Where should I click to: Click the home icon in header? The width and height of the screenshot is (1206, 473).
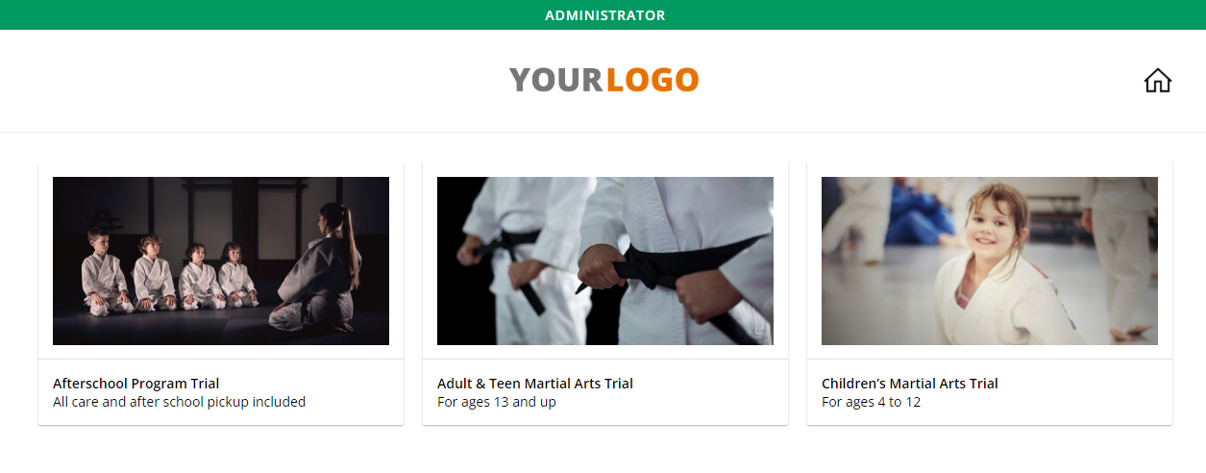tap(1158, 81)
